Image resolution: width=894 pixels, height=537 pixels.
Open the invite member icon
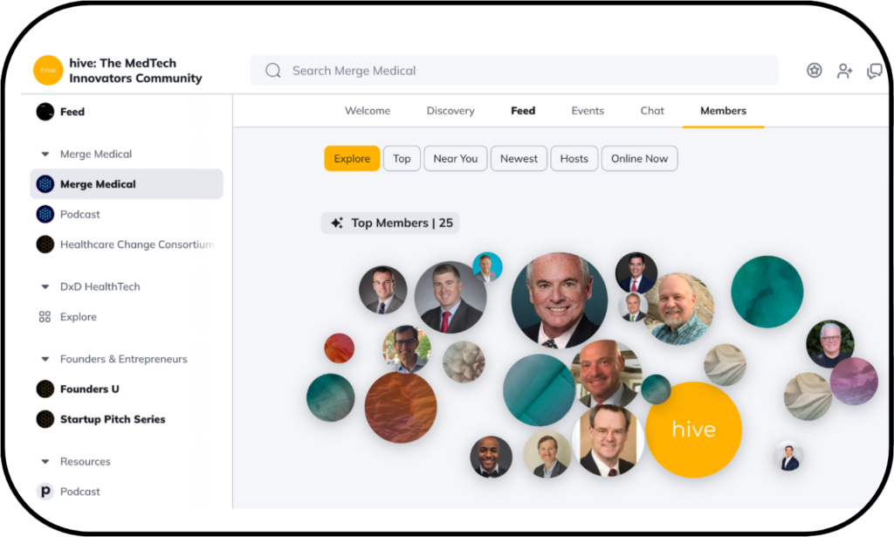(x=844, y=71)
